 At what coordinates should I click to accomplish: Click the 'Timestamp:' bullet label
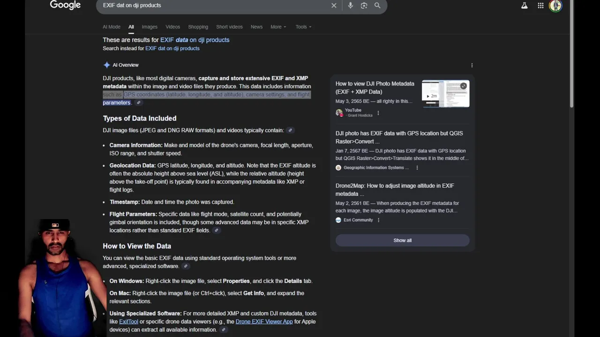pos(125,202)
